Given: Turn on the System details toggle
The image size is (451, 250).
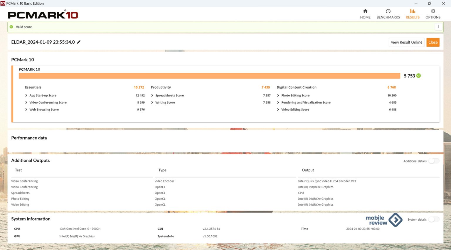Looking at the screenshot, I should [434, 219].
